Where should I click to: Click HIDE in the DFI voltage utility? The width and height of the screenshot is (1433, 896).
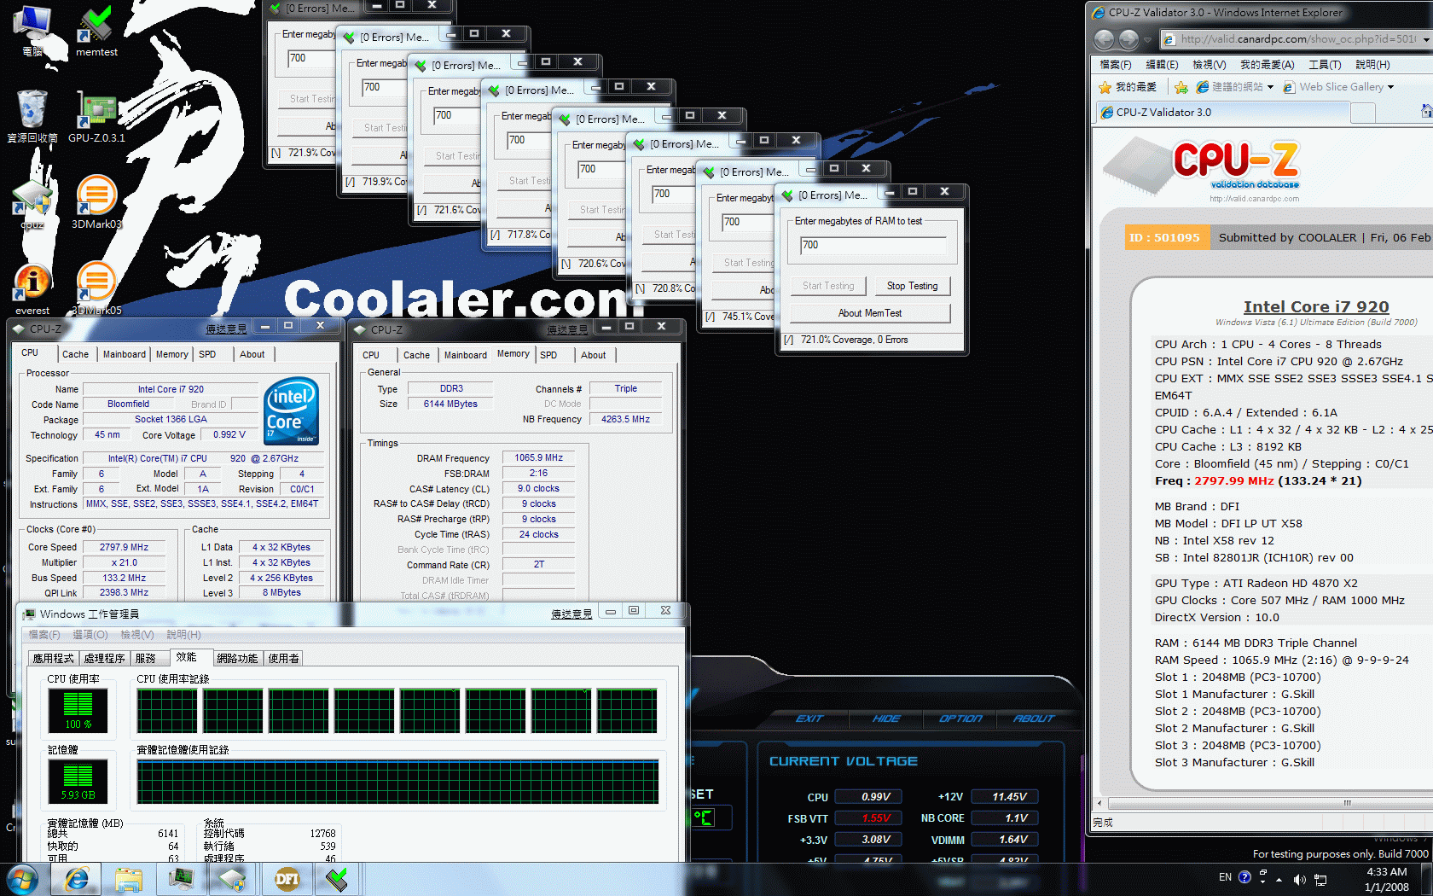[886, 719]
